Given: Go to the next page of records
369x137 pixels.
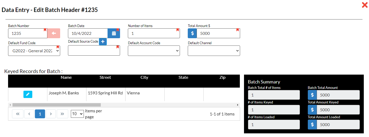Looking at the screenshot, I should click(51, 114).
